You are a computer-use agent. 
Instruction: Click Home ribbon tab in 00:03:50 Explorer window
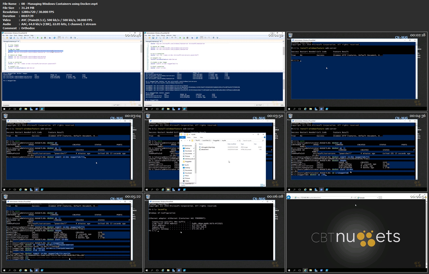coord(189,137)
